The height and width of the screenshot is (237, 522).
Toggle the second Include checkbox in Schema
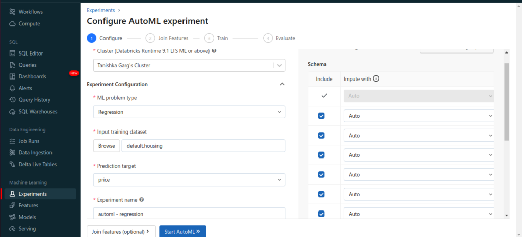coord(321,136)
